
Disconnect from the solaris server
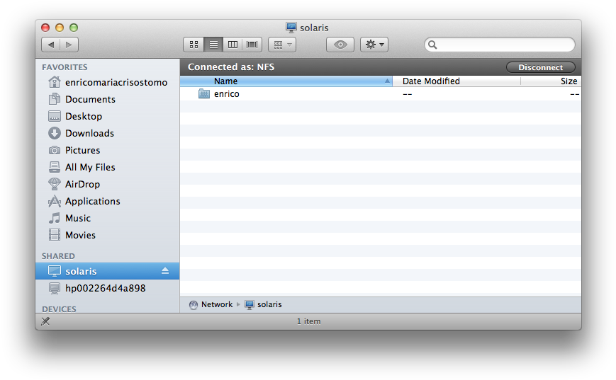[541, 67]
